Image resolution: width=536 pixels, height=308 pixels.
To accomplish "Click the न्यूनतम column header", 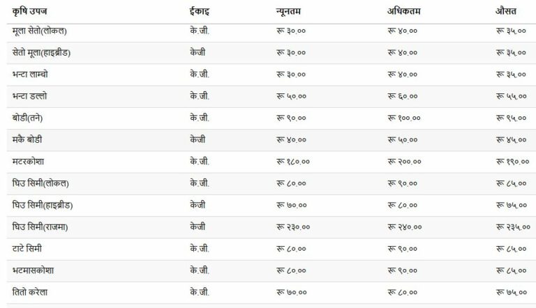I will pos(288,12).
